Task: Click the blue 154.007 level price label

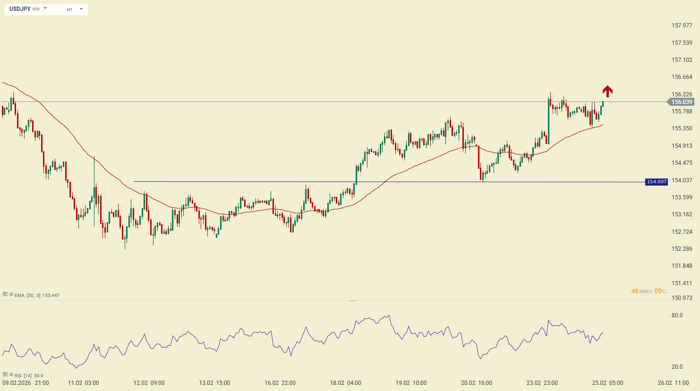Action: [x=656, y=182]
